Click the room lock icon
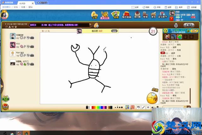The height and width of the screenshot is (135, 202). click(176, 25)
